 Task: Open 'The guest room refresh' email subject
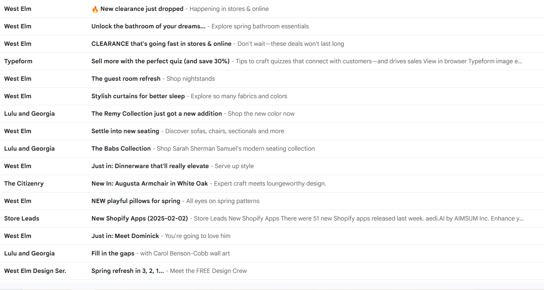(x=126, y=79)
